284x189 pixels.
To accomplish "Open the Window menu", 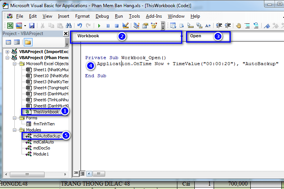I will point(176,16).
